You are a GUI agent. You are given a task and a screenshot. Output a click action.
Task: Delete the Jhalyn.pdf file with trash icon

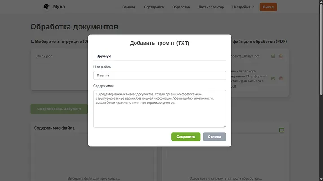(281, 56)
